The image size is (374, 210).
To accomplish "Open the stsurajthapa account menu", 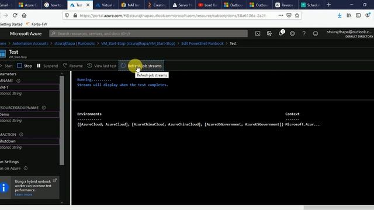I will click(349, 34).
